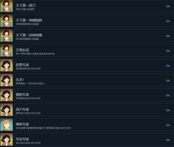Click the 猎枪专家 achievement portrait icon
This screenshot has width=174, height=147.
(x=7, y=95)
